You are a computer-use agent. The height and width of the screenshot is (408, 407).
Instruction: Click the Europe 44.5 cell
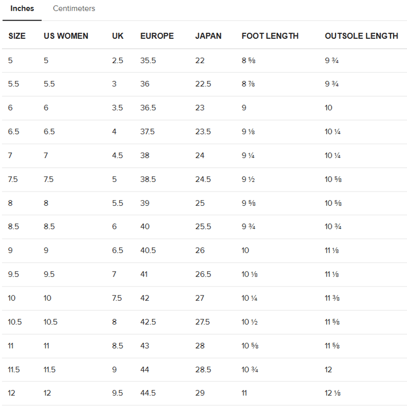click(148, 393)
